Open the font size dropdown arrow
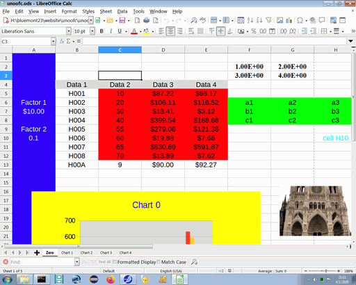356x285 pixels. click(92, 31)
